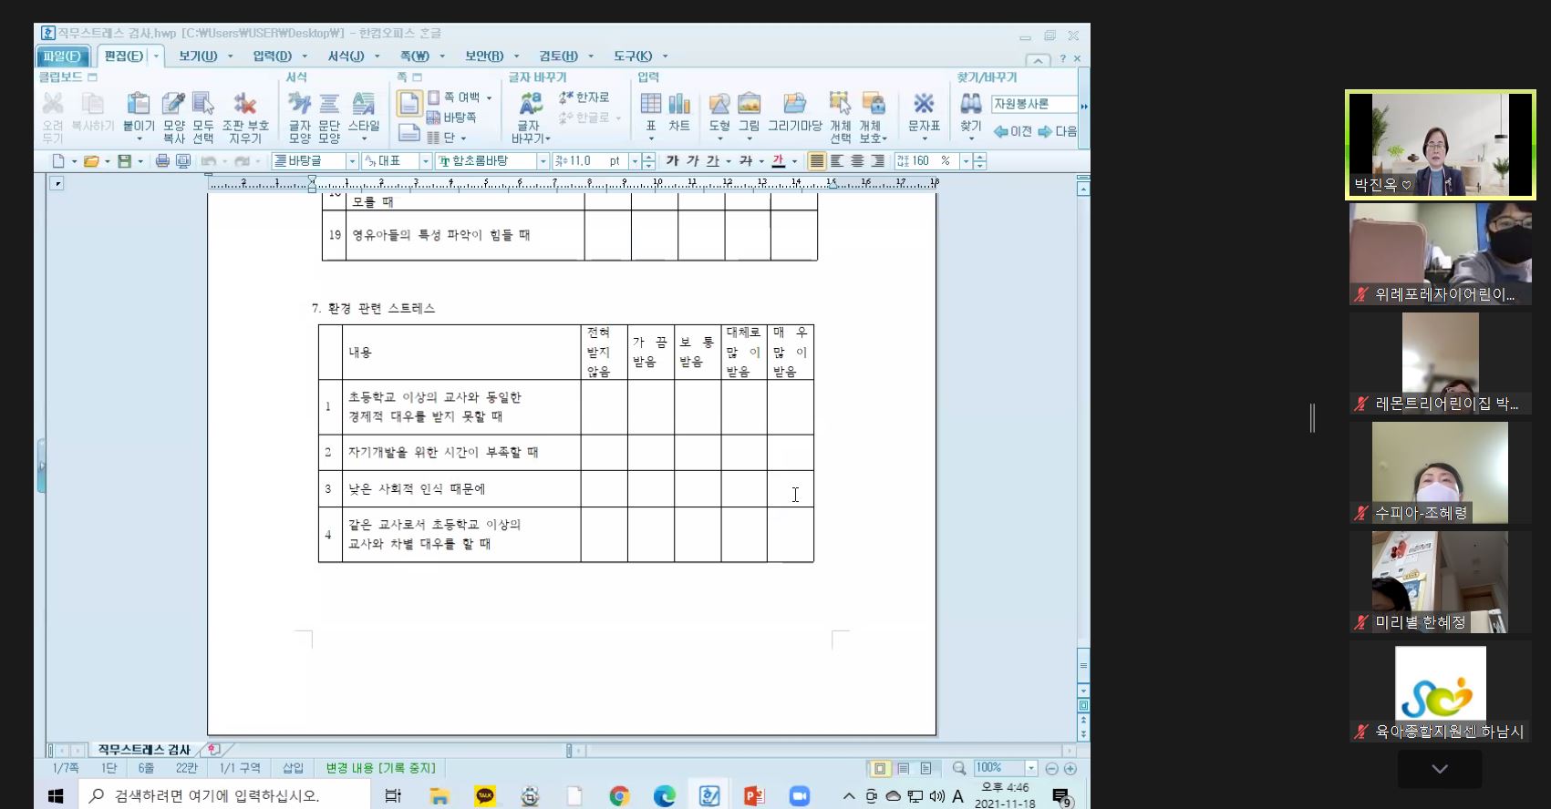The height and width of the screenshot is (809, 1551).
Task: Open the 함초롬바탕 font dropdown
Action: 543,161
